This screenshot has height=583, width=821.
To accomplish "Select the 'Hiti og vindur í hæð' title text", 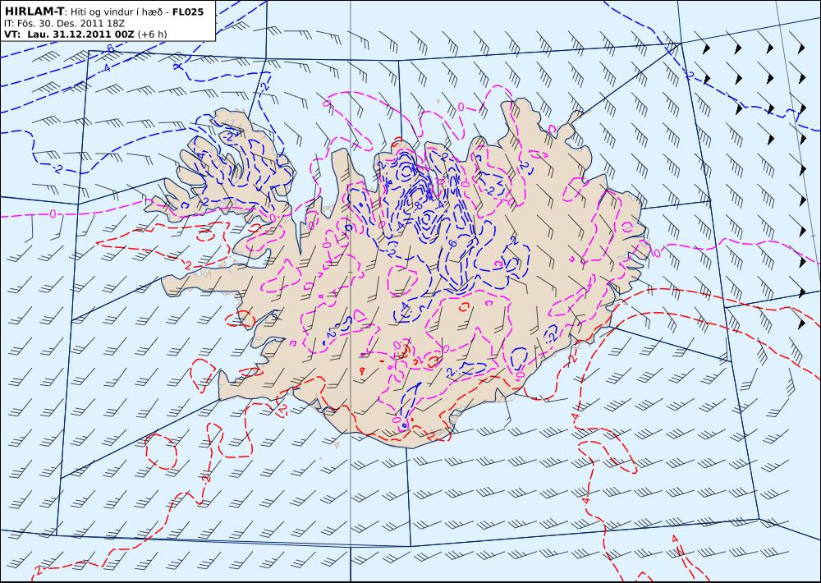I will (116, 11).
